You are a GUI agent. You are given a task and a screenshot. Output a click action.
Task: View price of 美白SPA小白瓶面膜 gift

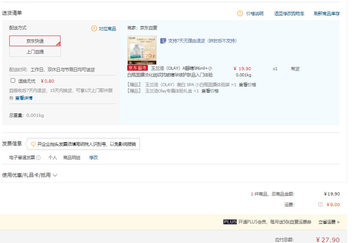point(247,85)
